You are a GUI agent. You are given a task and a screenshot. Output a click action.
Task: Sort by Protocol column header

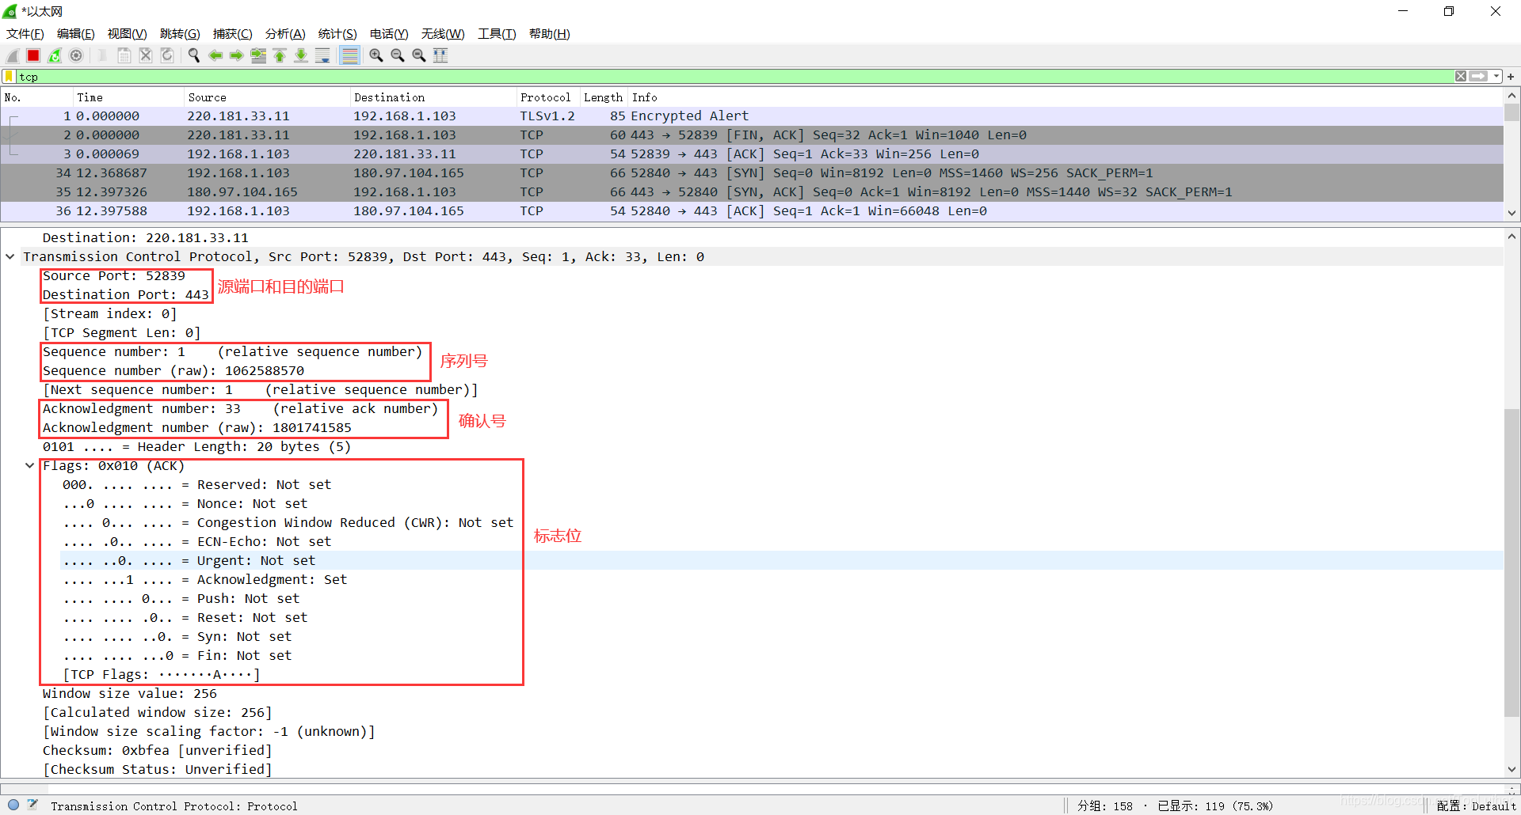coord(547,97)
